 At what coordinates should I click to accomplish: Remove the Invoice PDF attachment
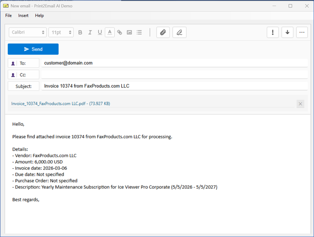pyautogui.click(x=301, y=104)
